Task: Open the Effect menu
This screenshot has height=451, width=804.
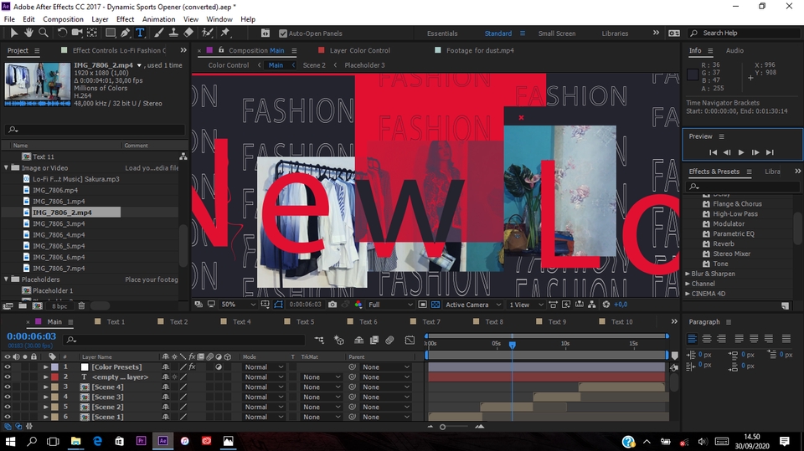Action: pyautogui.click(x=125, y=19)
